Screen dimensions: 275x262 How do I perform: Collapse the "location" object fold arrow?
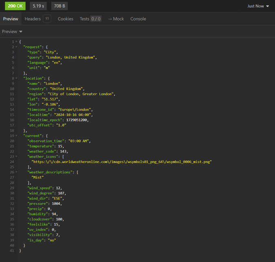click(16, 78)
